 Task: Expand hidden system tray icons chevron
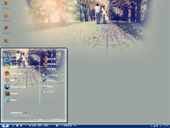(x=152, y=126)
